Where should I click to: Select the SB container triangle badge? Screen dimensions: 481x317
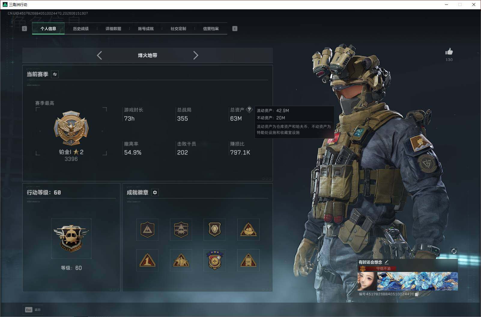[248, 260]
